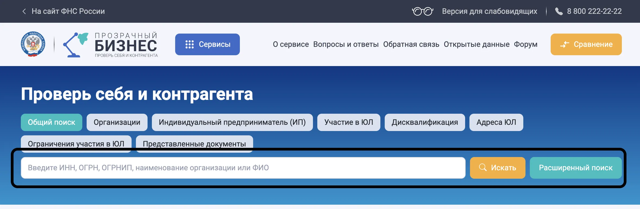The image size is (640, 209).
Task: Choose the Дисквалификация tab
Action: pos(425,122)
